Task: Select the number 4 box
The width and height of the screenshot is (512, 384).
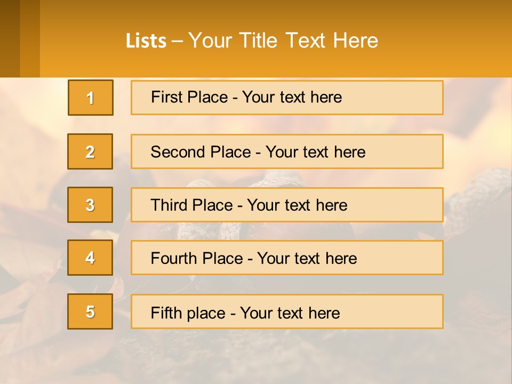Action: pyautogui.click(x=90, y=258)
